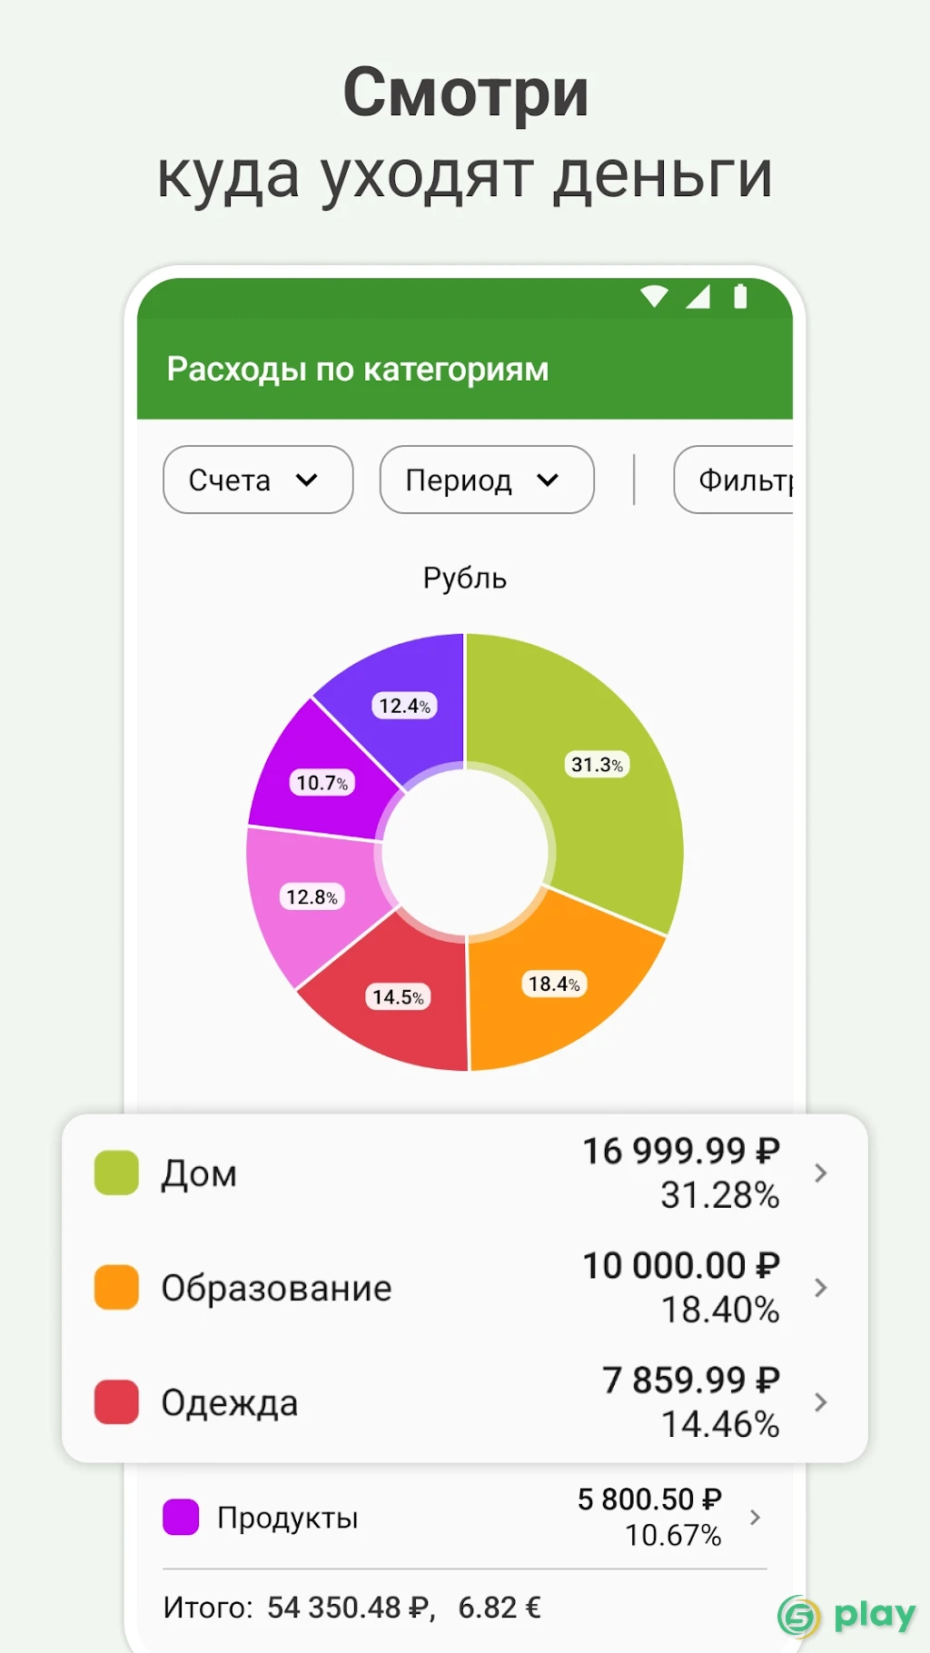The width and height of the screenshot is (930, 1653).
Task: Open the Образование category label
Action: pyautogui.click(x=276, y=1288)
